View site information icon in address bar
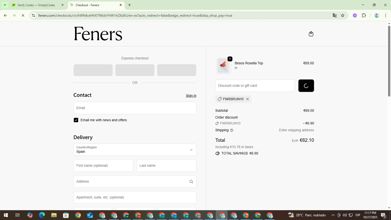391x220 pixels. coord(33,15)
